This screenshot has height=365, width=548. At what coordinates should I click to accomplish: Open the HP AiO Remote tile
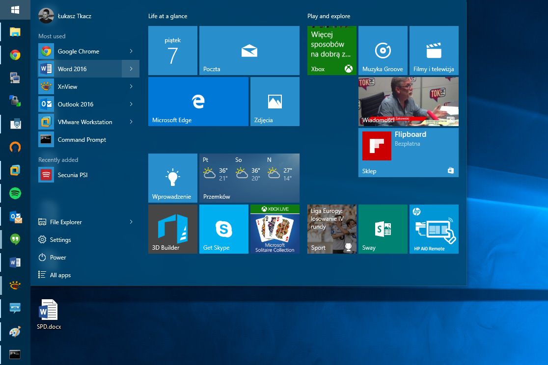(x=434, y=229)
